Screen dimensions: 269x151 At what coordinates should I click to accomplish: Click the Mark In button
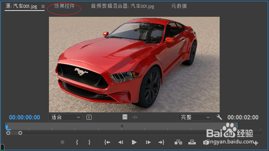77,142
